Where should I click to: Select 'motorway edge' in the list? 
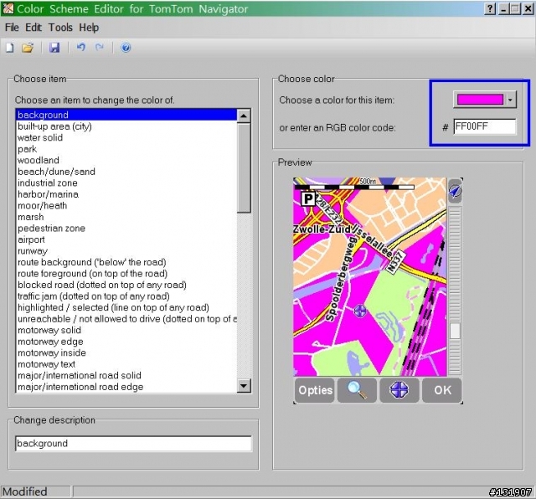coord(126,342)
